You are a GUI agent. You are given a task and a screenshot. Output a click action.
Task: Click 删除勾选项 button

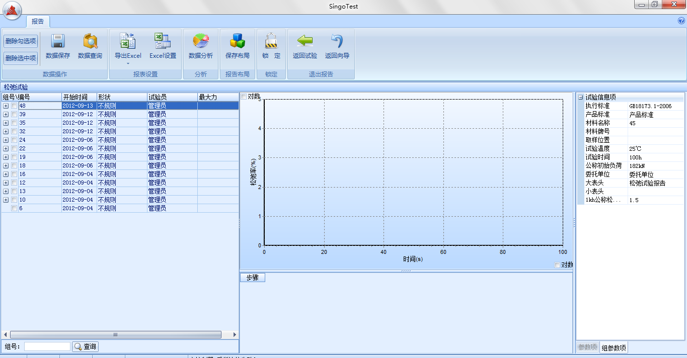pos(21,41)
